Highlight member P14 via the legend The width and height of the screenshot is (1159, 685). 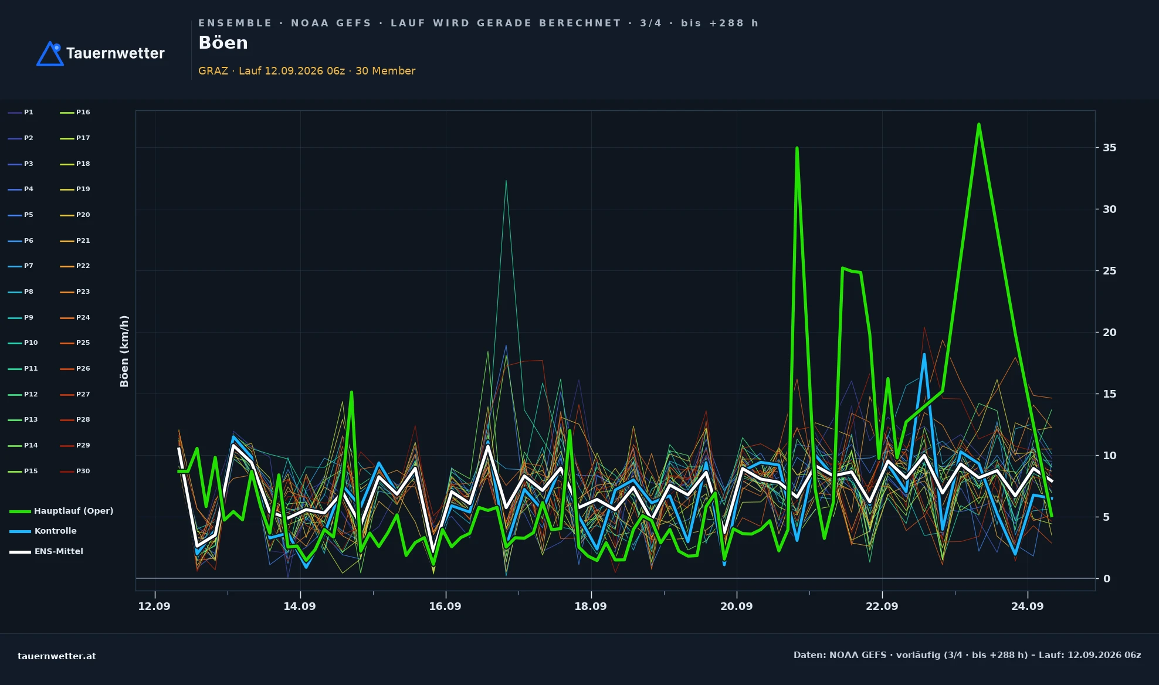pos(23,445)
